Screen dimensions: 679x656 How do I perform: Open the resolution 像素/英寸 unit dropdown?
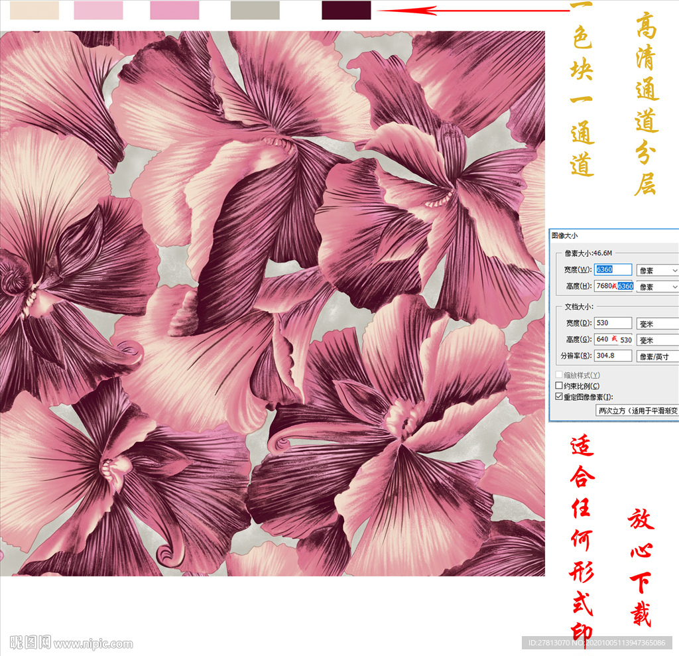coord(657,356)
